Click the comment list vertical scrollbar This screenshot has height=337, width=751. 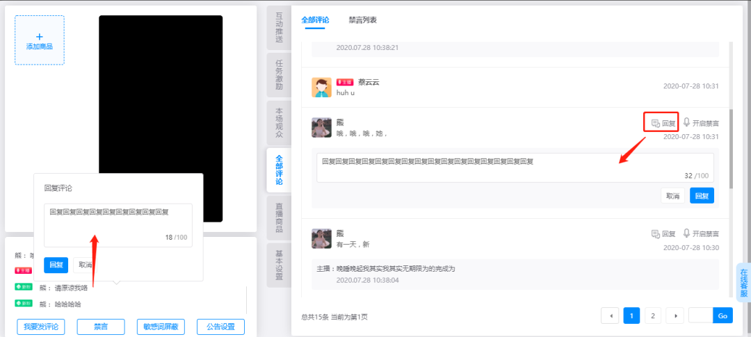pos(731,149)
